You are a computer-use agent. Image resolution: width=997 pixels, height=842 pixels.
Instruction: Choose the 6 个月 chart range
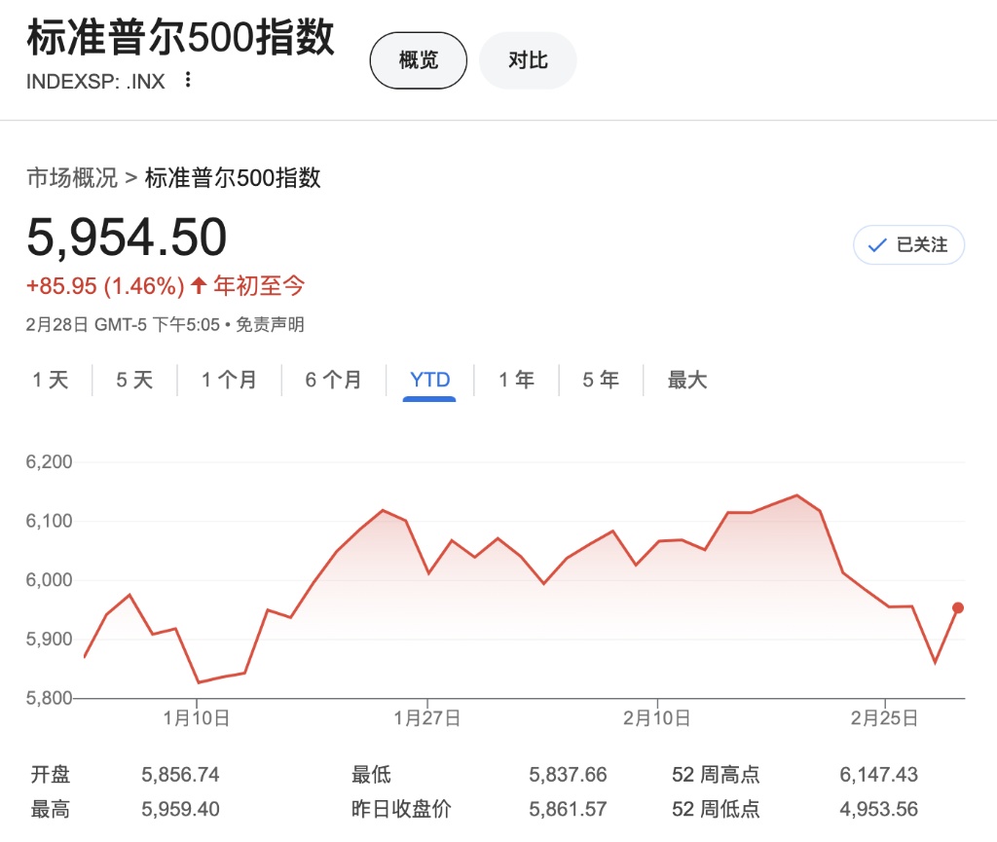[333, 380]
